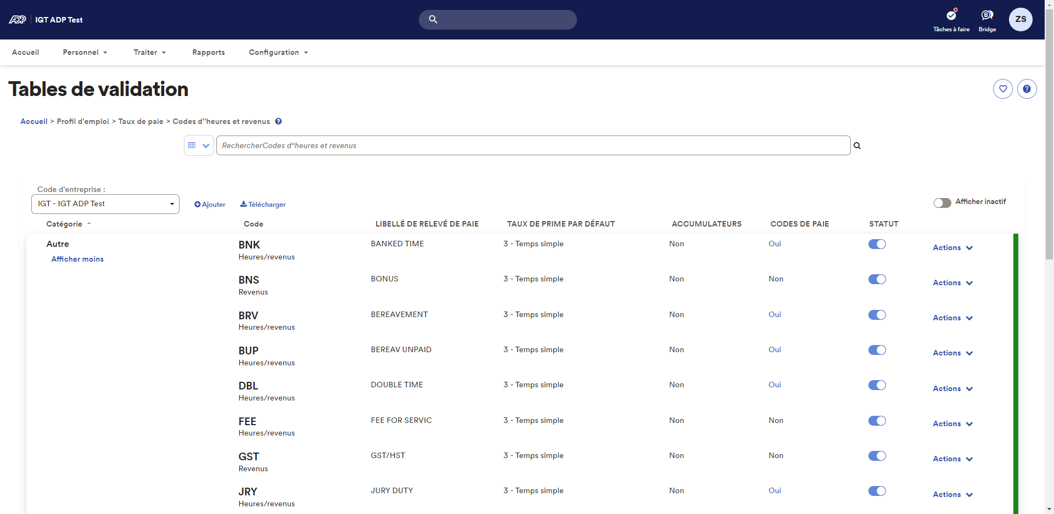Focus the Rechercher Codes search field
This screenshot has height=514, width=1054.
click(x=532, y=146)
